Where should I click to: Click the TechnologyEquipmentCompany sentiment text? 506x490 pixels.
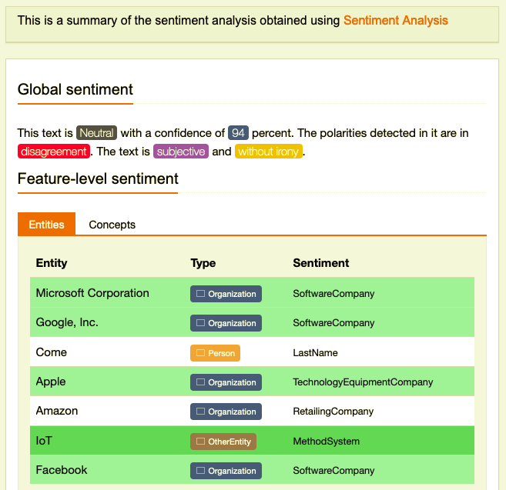363,382
